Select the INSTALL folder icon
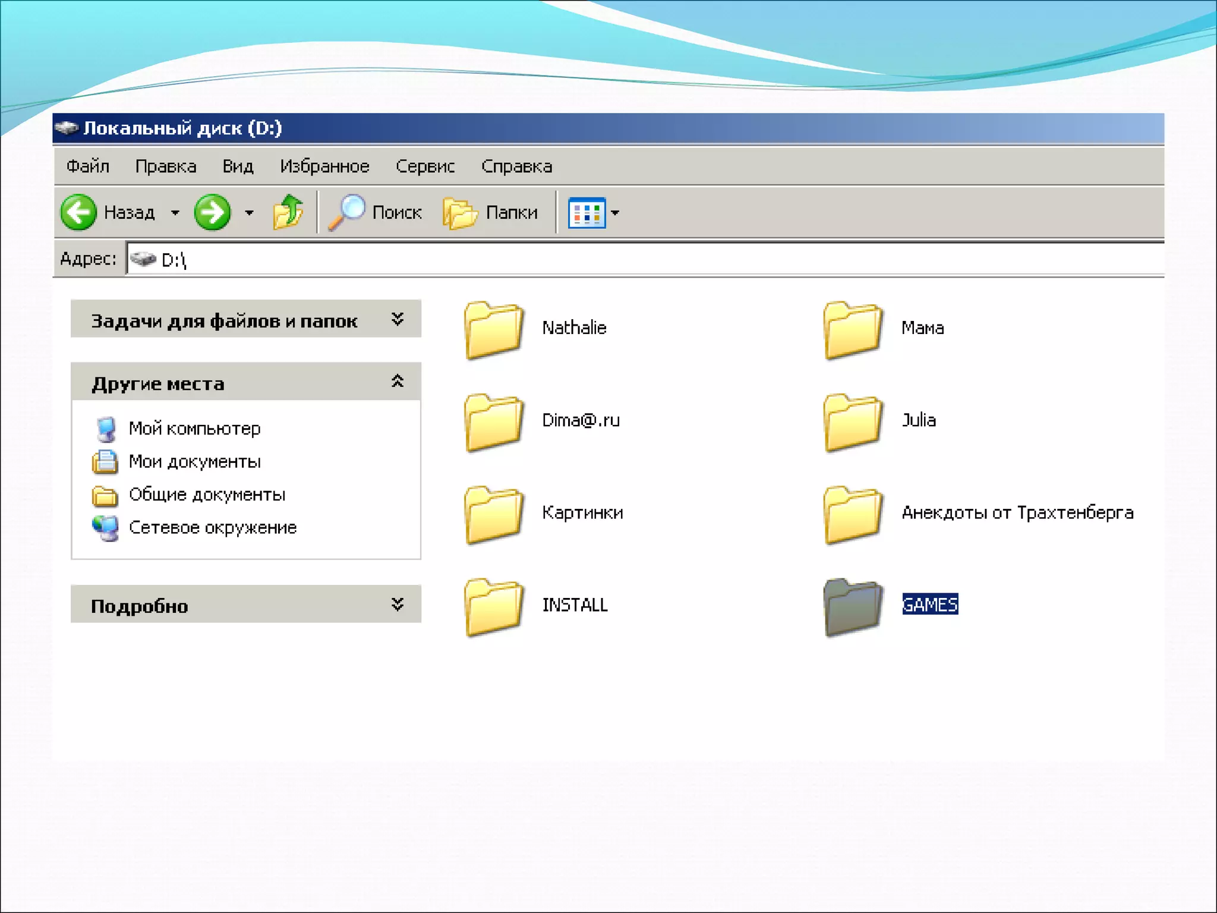 pos(493,607)
